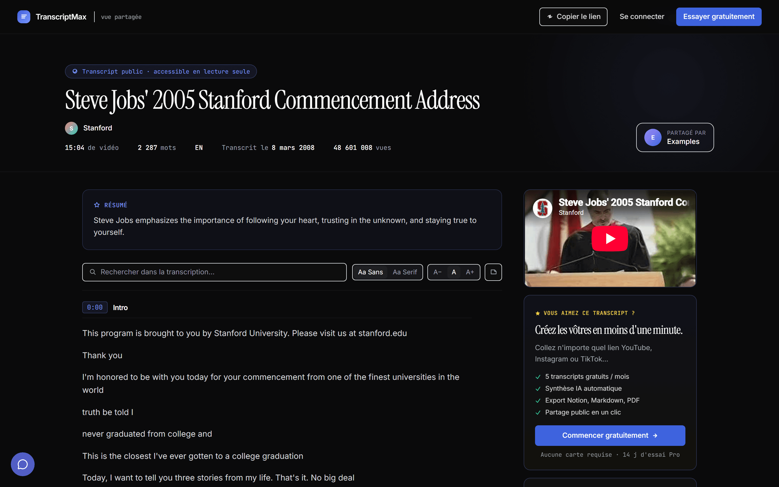The height and width of the screenshot is (487, 779).
Task: Set default text size with A
Action: coord(454,272)
